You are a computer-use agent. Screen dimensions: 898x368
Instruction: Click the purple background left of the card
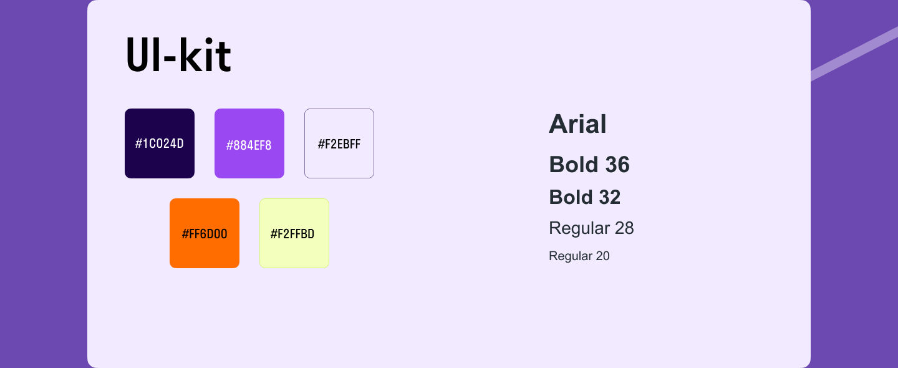pyautogui.click(x=42, y=187)
